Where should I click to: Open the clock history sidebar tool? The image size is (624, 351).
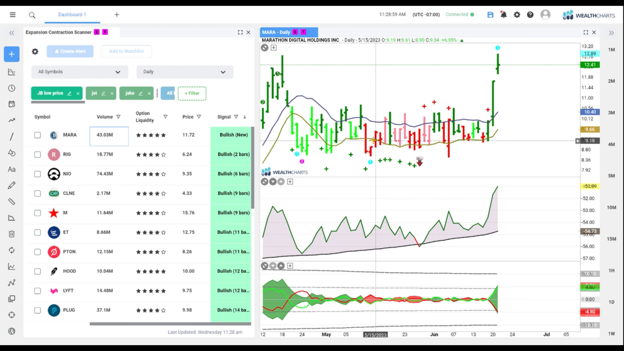click(x=12, y=88)
